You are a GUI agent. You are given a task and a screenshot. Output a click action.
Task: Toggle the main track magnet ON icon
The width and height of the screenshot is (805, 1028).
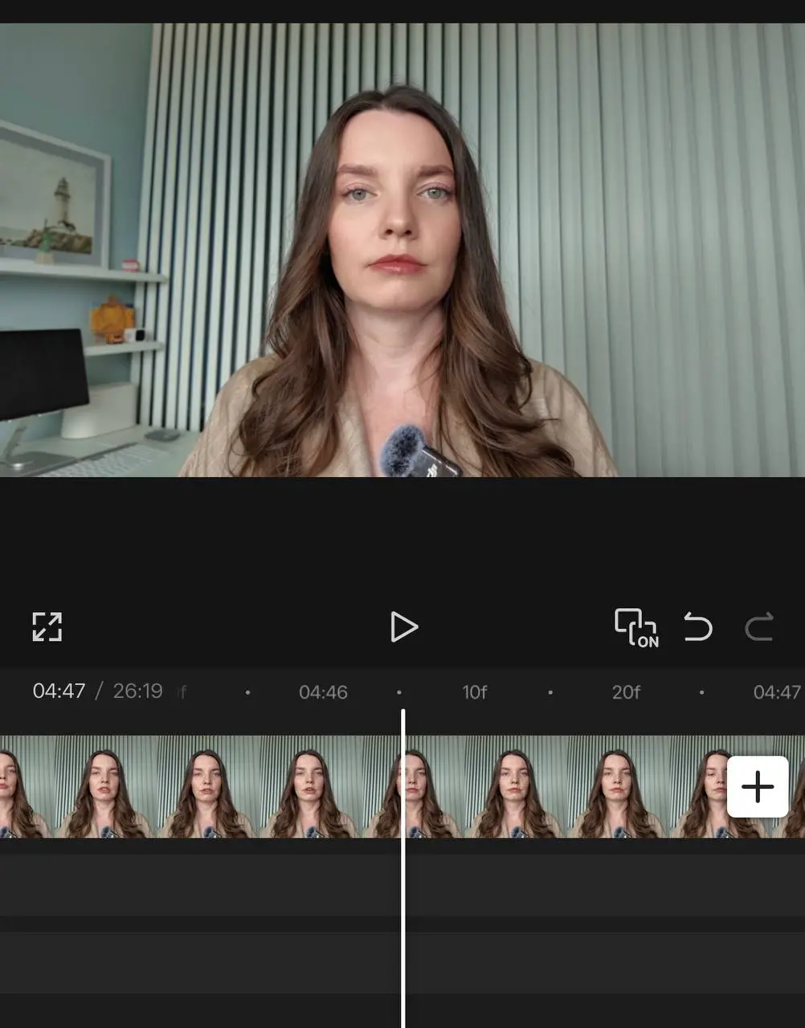point(636,627)
